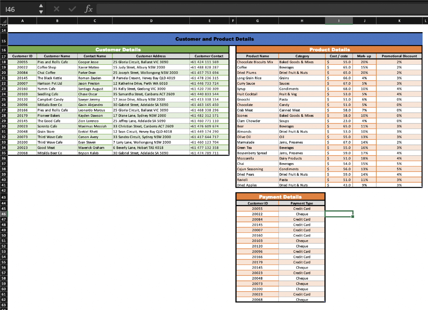The width and height of the screenshot is (428, 310).
Task: Click the Payment Details header cell
Action: coord(280,196)
